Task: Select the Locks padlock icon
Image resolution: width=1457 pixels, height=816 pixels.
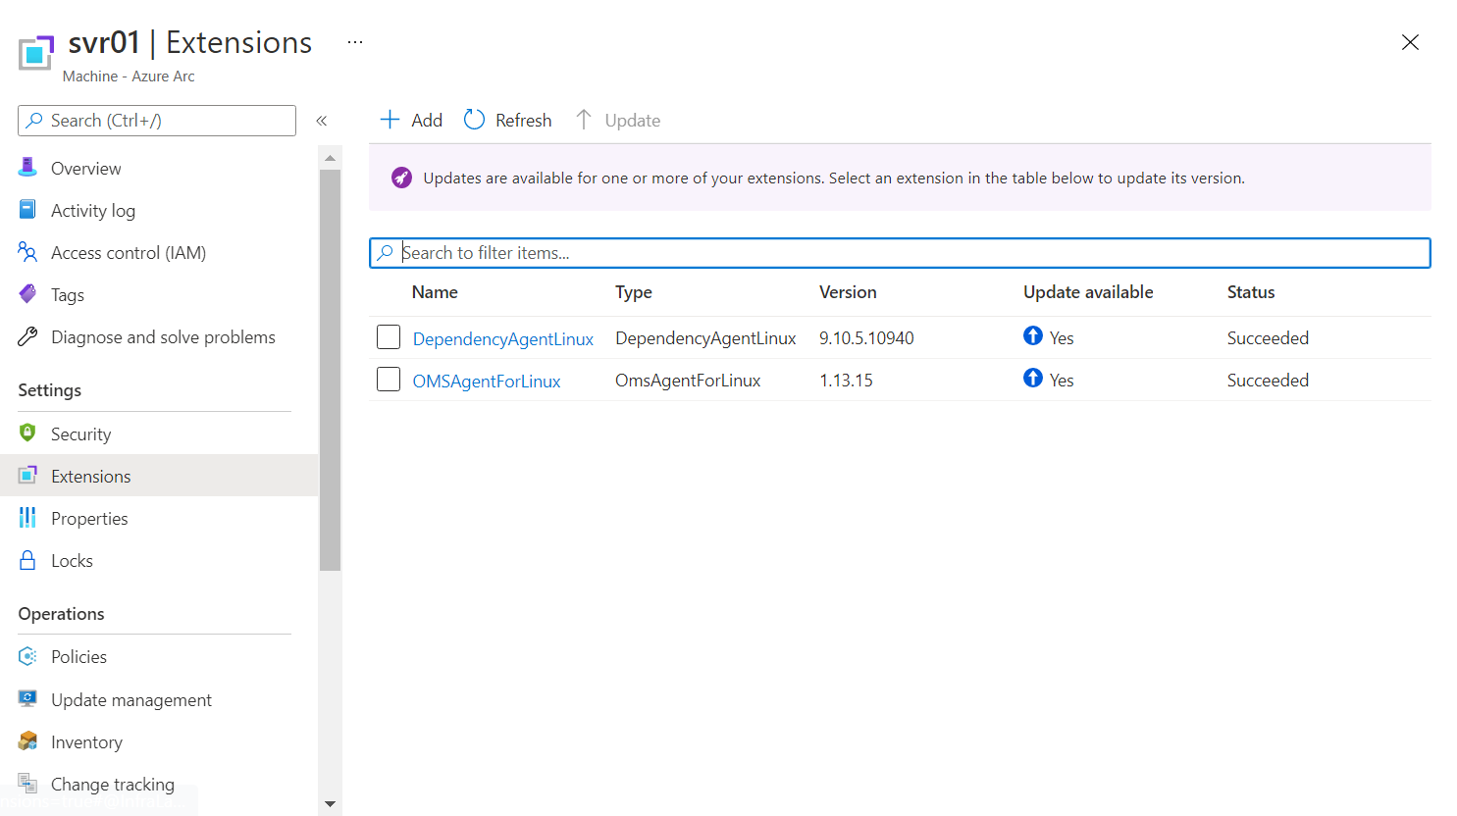Action: point(27,560)
